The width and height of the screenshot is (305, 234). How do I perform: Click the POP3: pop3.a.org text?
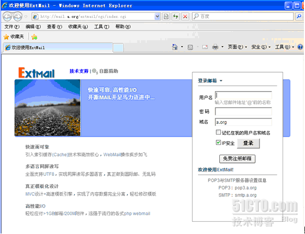(237, 188)
